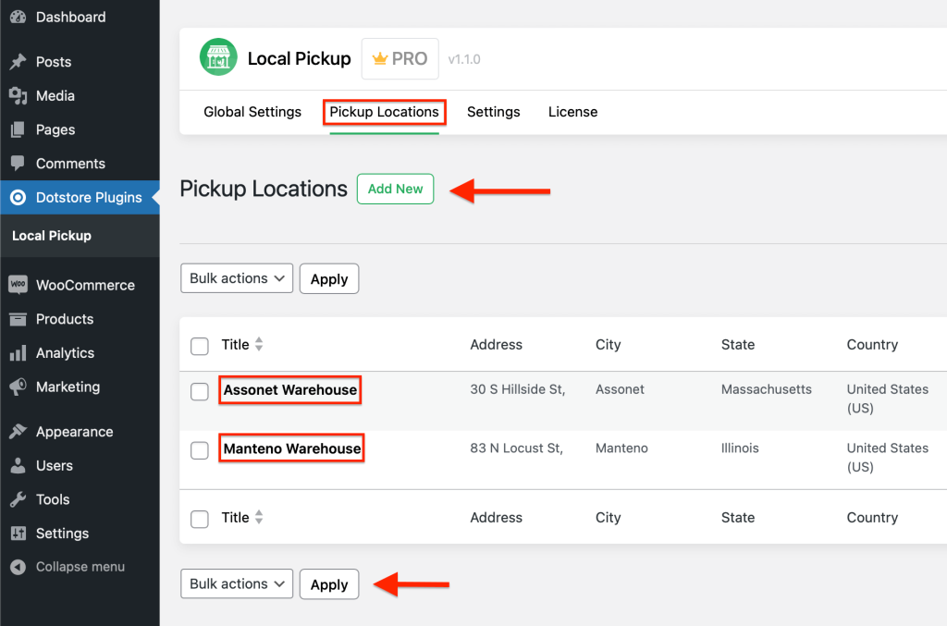Click the Tools wrench icon
This screenshot has width=947, height=626.
click(18, 499)
